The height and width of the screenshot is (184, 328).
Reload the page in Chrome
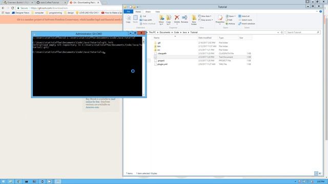[12, 8]
